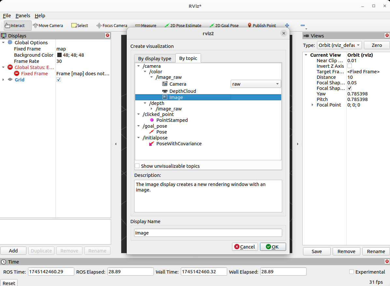The image size is (390, 286).
Task: Click the right panel collapse arrow
Action: pos(298,144)
